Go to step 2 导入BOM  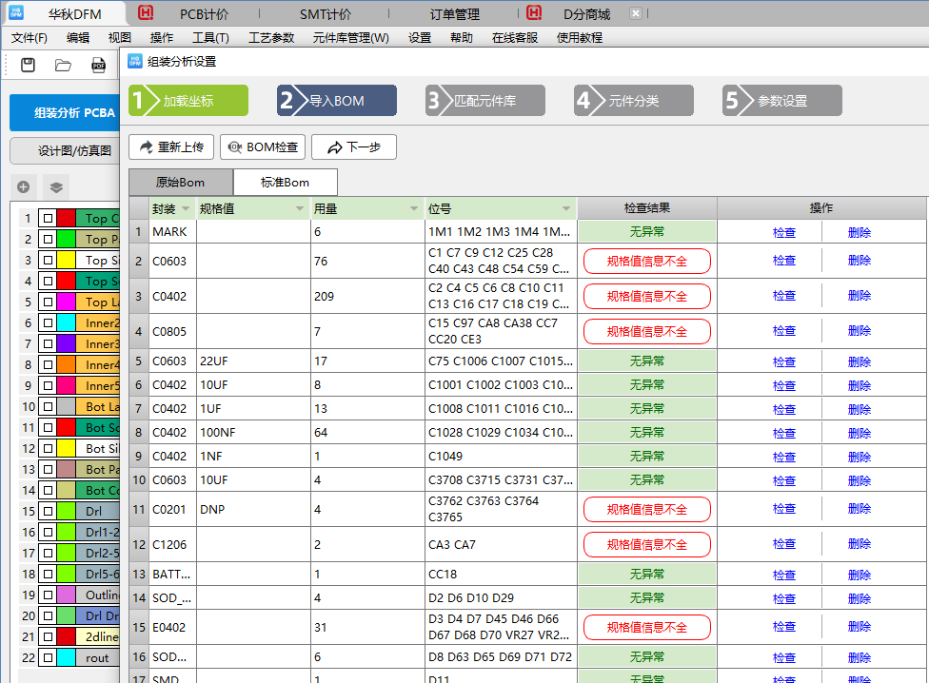pos(337,100)
